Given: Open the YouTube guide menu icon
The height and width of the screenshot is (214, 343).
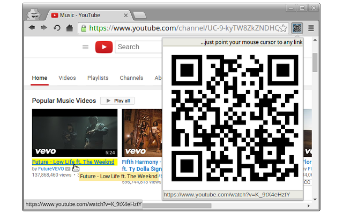Looking at the screenshot, I should click(85, 47).
